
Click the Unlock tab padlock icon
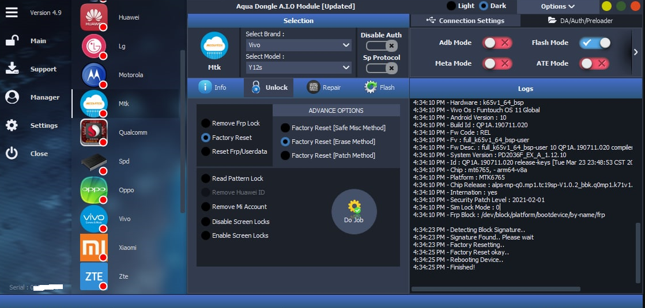[256, 87]
